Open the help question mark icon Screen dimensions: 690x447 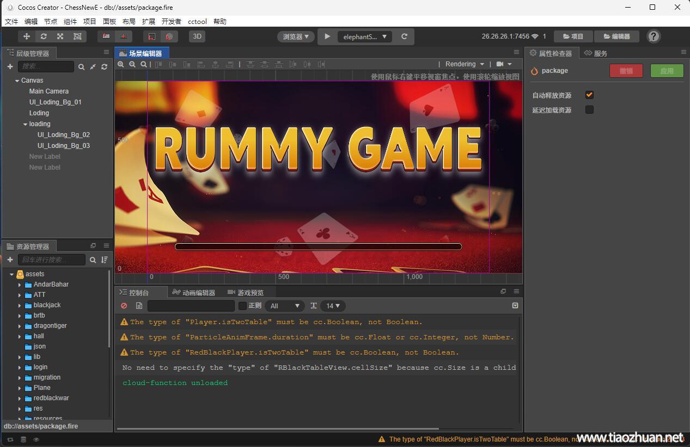click(x=654, y=36)
